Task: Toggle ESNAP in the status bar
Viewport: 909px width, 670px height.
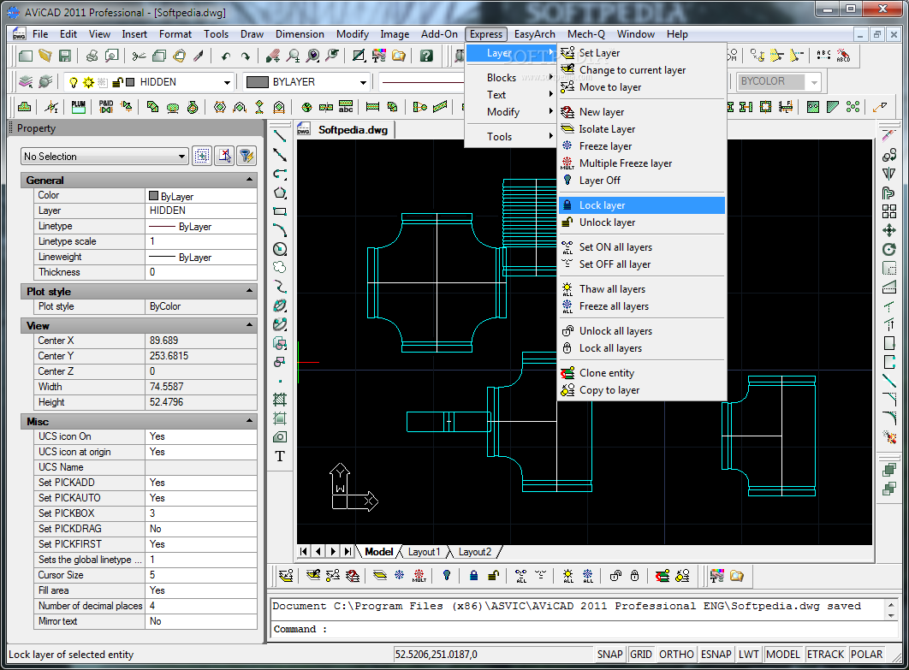Action: 716,655
